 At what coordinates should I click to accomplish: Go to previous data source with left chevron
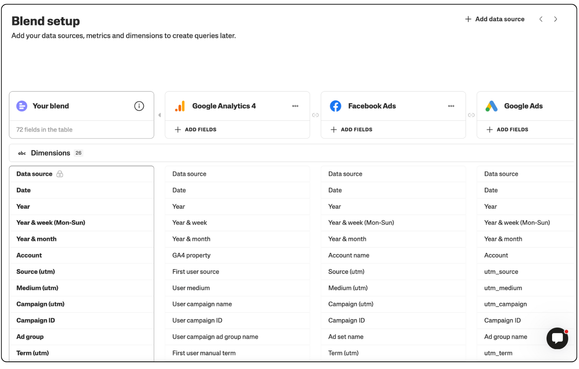541,19
